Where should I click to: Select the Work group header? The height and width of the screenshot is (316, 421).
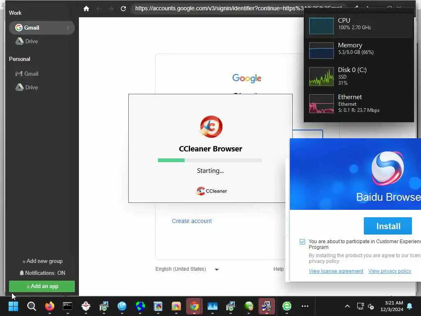pyautogui.click(x=15, y=13)
